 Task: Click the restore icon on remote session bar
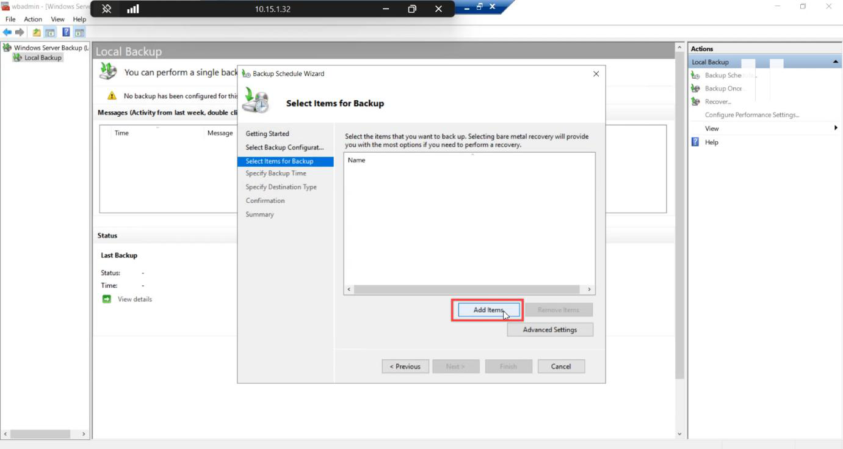(412, 9)
